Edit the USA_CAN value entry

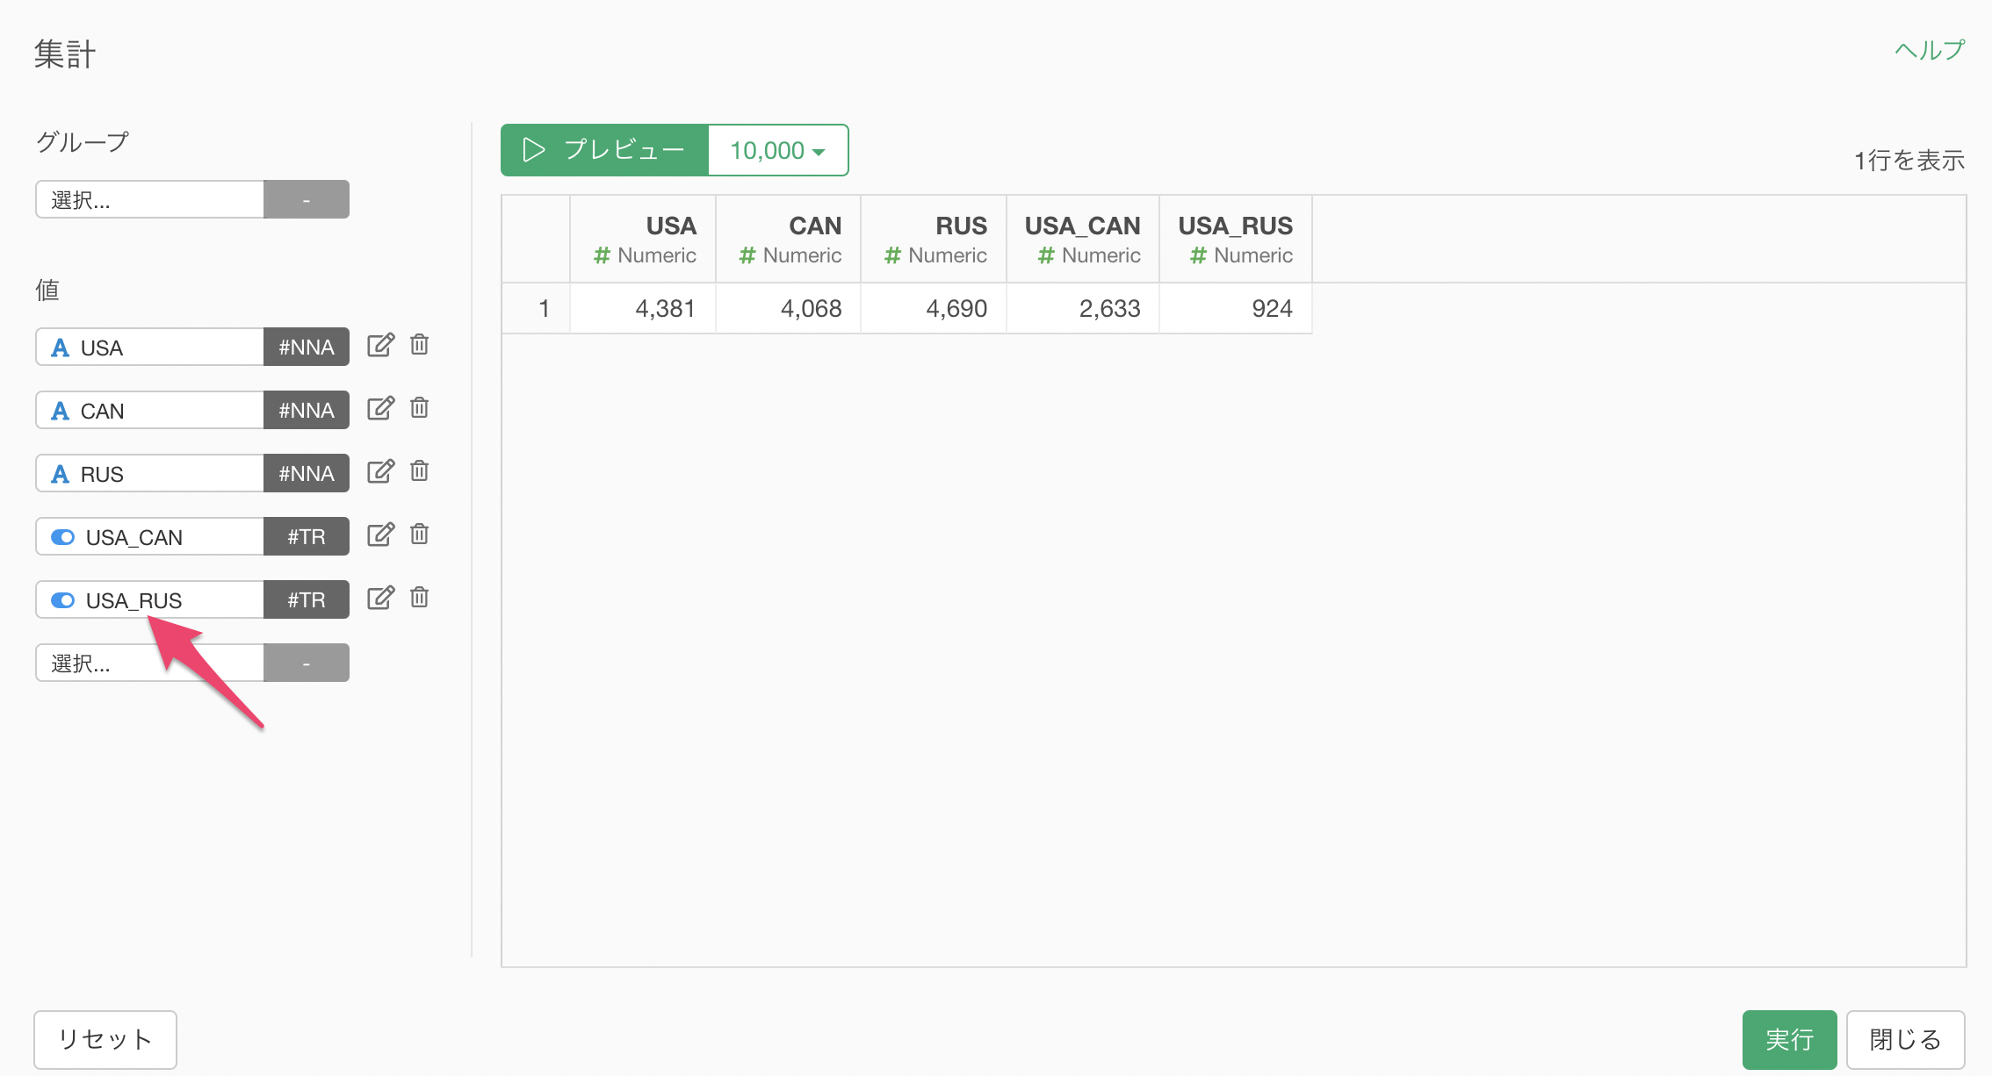[x=380, y=534]
